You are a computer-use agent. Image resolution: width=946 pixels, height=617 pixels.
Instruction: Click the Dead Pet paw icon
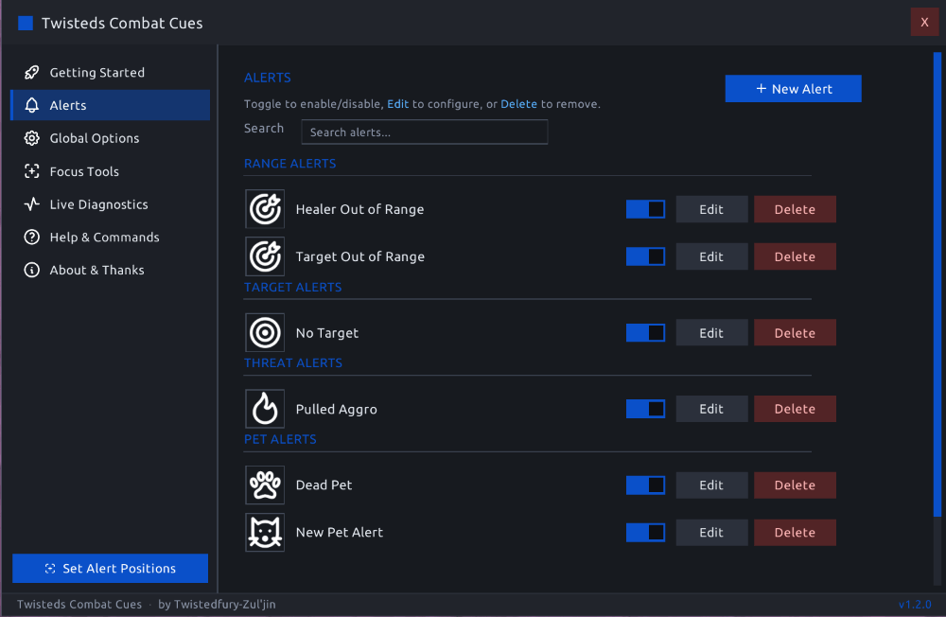pyautogui.click(x=265, y=485)
